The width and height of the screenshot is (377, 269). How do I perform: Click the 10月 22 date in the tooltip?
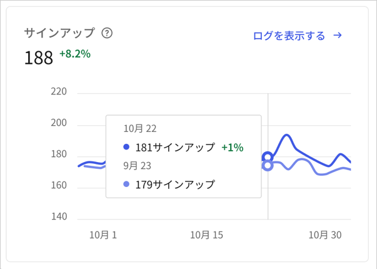point(140,128)
